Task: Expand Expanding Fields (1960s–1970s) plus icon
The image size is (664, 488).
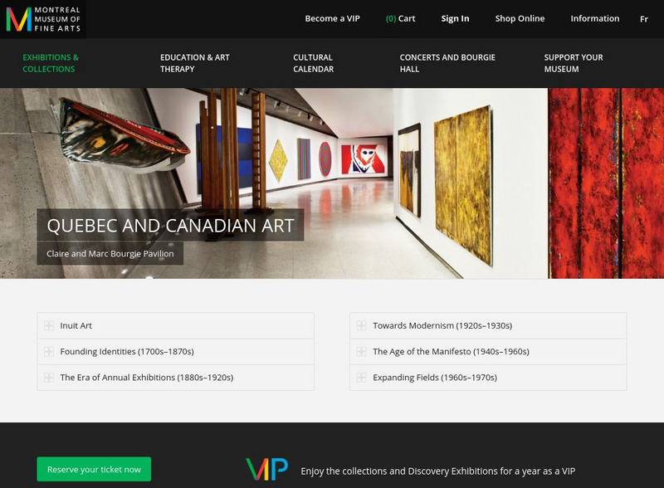Action: click(x=361, y=377)
